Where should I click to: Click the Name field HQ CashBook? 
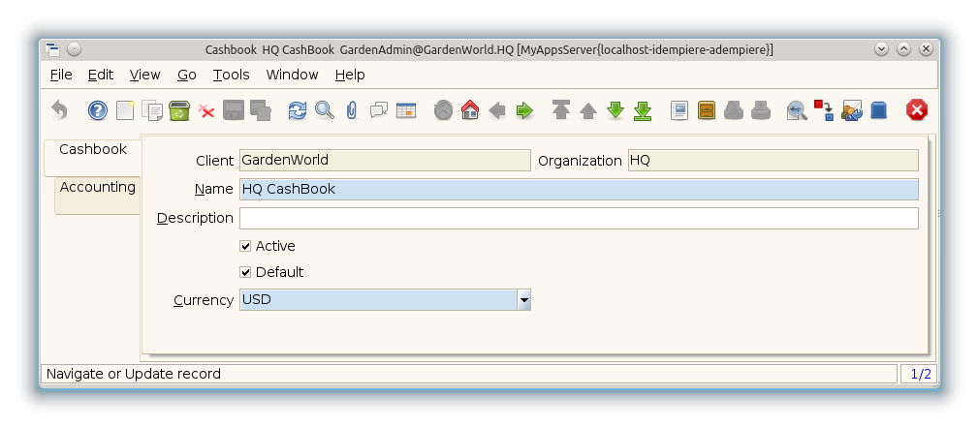point(578,189)
